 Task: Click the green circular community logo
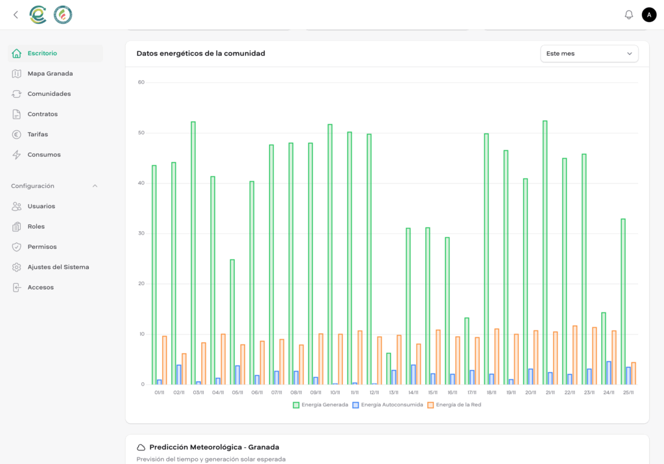pyautogui.click(x=63, y=15)
